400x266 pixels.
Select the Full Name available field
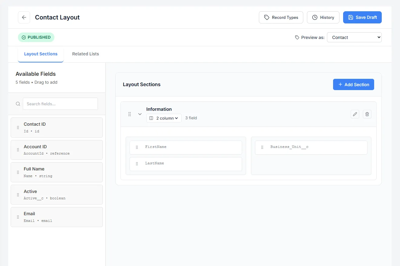pyautogui.click(x=57, y=172)
